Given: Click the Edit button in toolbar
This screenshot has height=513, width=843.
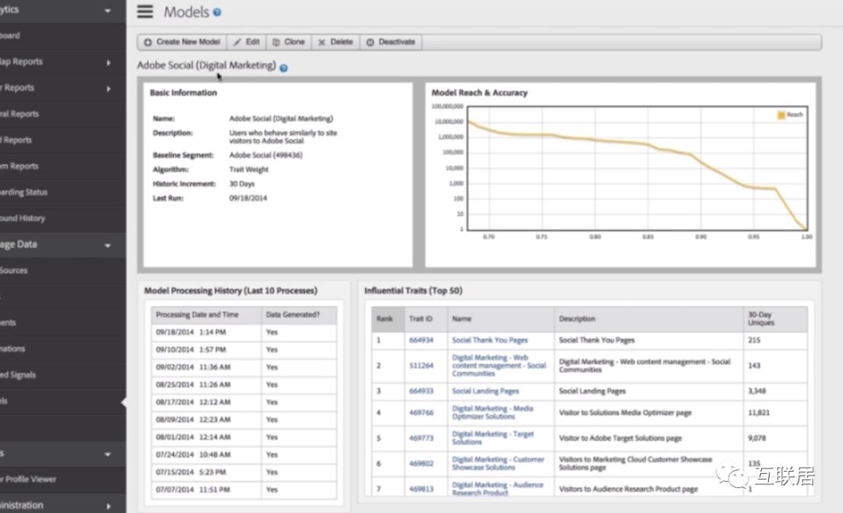Looking at the screenshot, I should pos(247,42).
